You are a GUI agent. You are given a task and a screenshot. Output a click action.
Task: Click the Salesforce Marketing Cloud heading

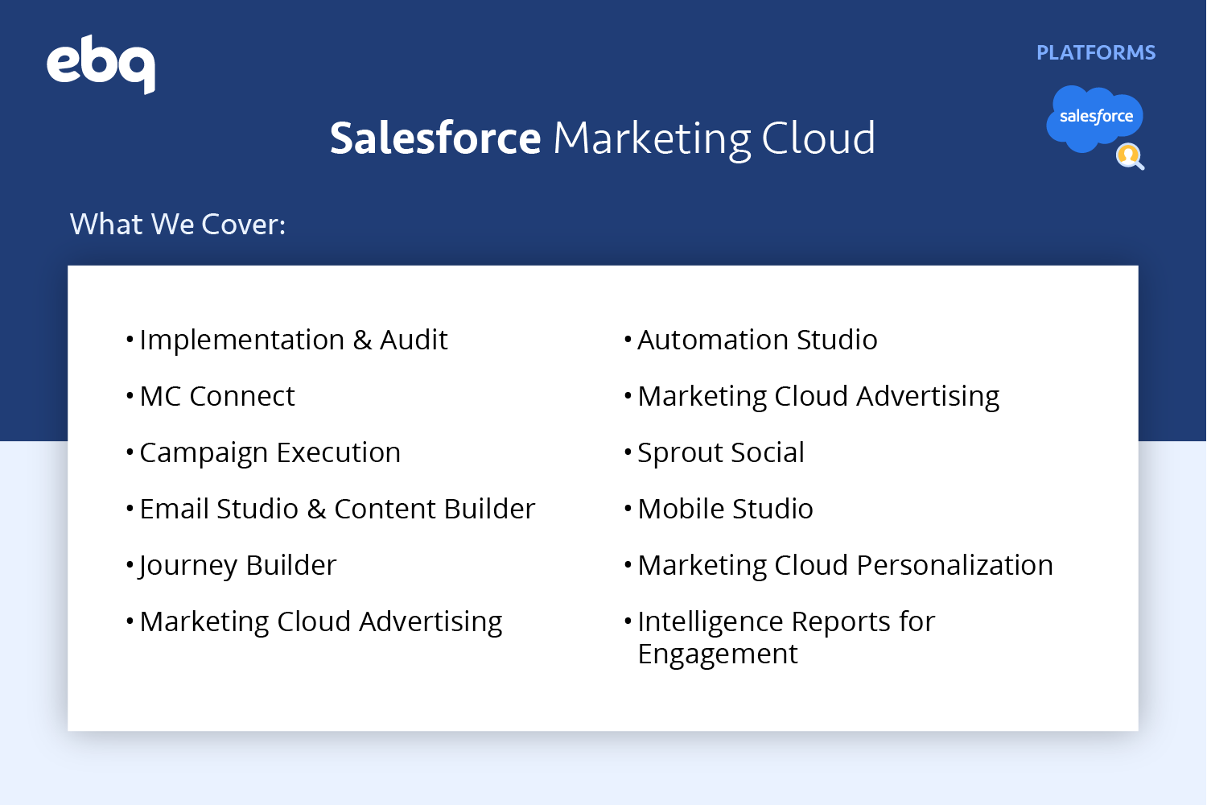point(603,138)
